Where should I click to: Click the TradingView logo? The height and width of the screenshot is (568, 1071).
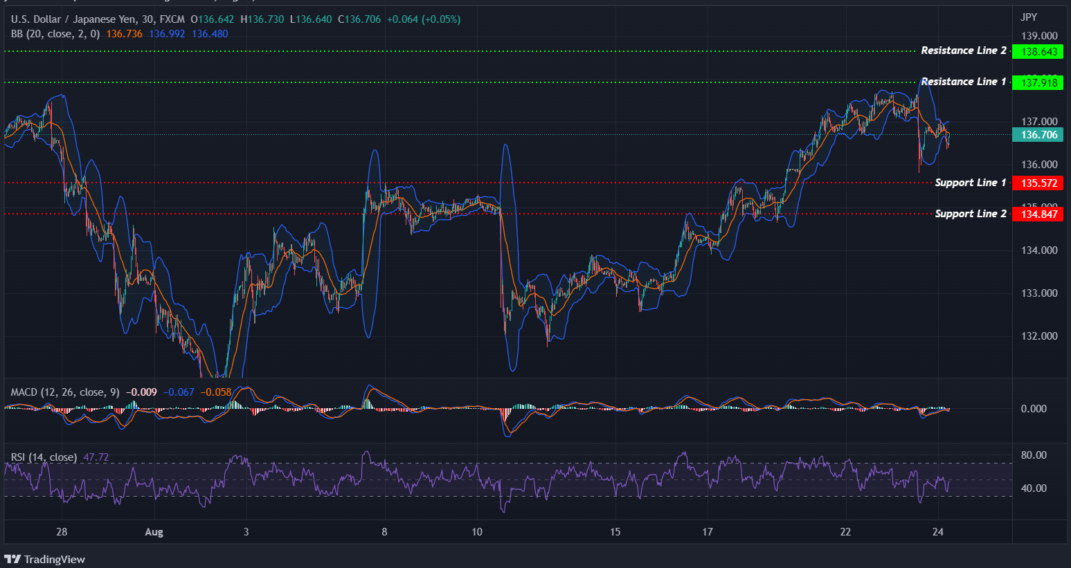click(45, 559)
